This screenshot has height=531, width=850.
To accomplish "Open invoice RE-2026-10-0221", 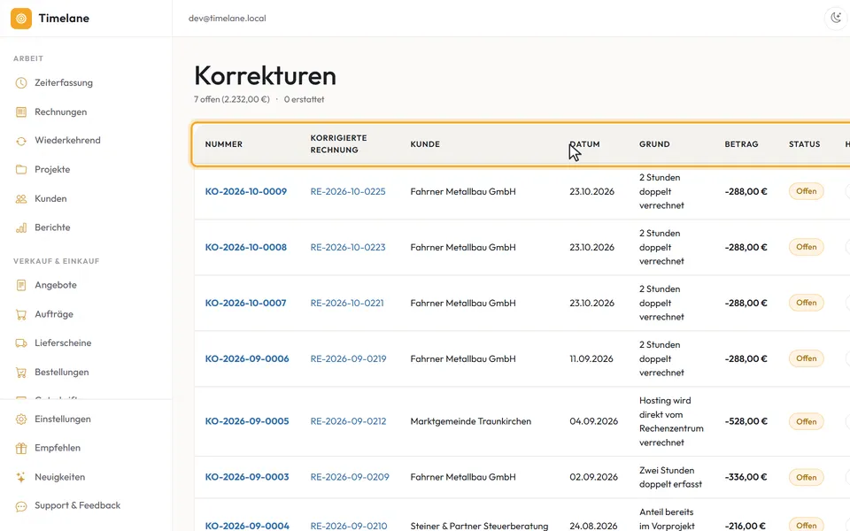I will [x=347, y=303].
